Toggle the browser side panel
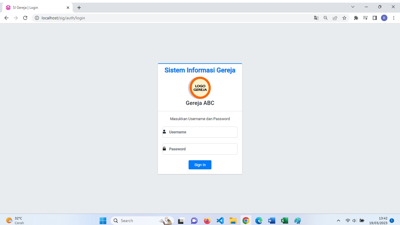This screenshot has width=400, height=225. pos(375,18)
